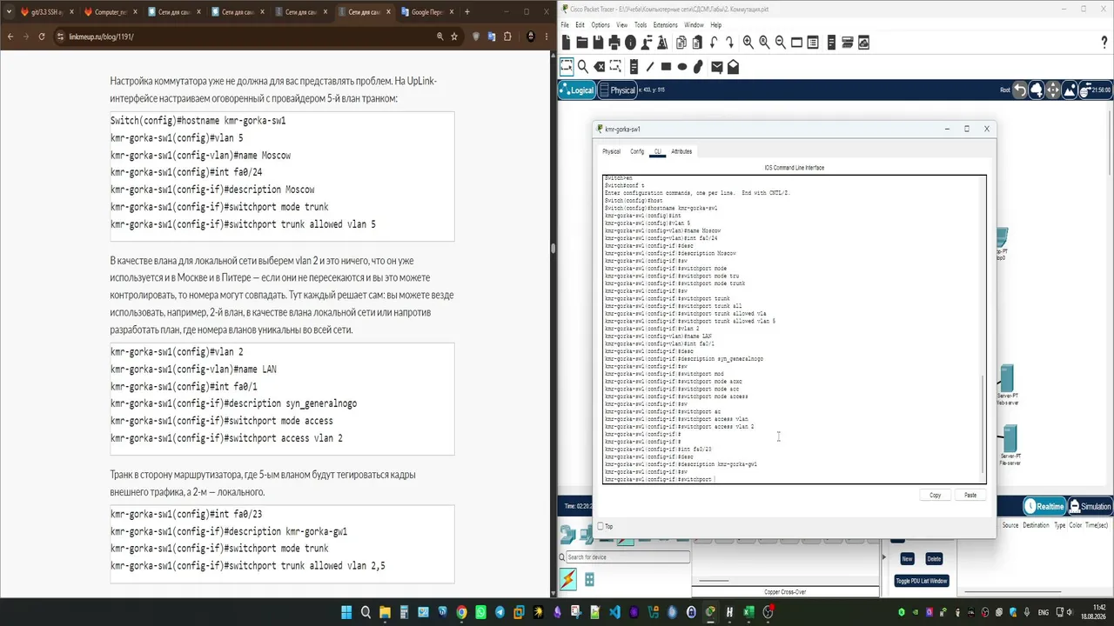The width and height of the screenshot is (1114, 626).
Task: Click Save disk icon in Packet Tracer toolbar
Action: [598, 43]
